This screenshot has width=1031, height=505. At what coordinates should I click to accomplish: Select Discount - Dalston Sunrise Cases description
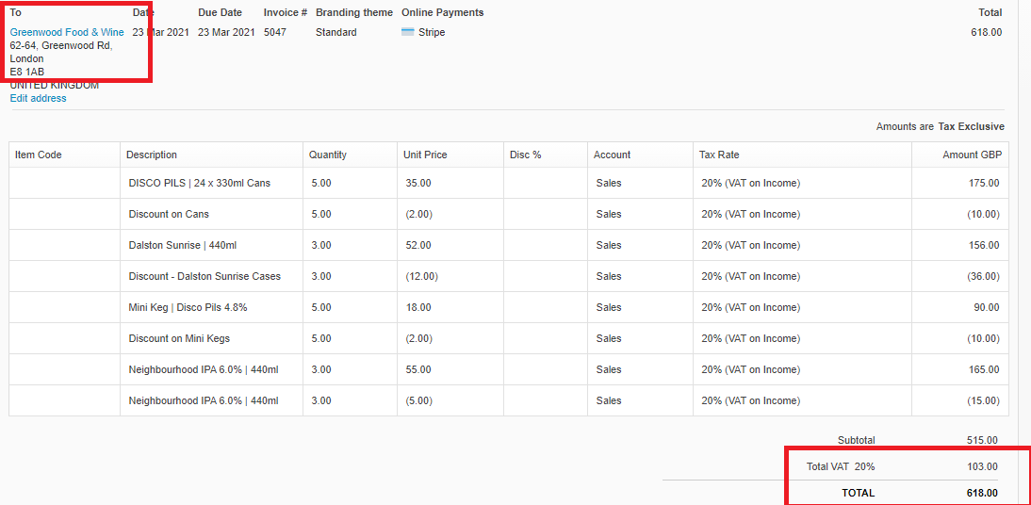(205, 276)
